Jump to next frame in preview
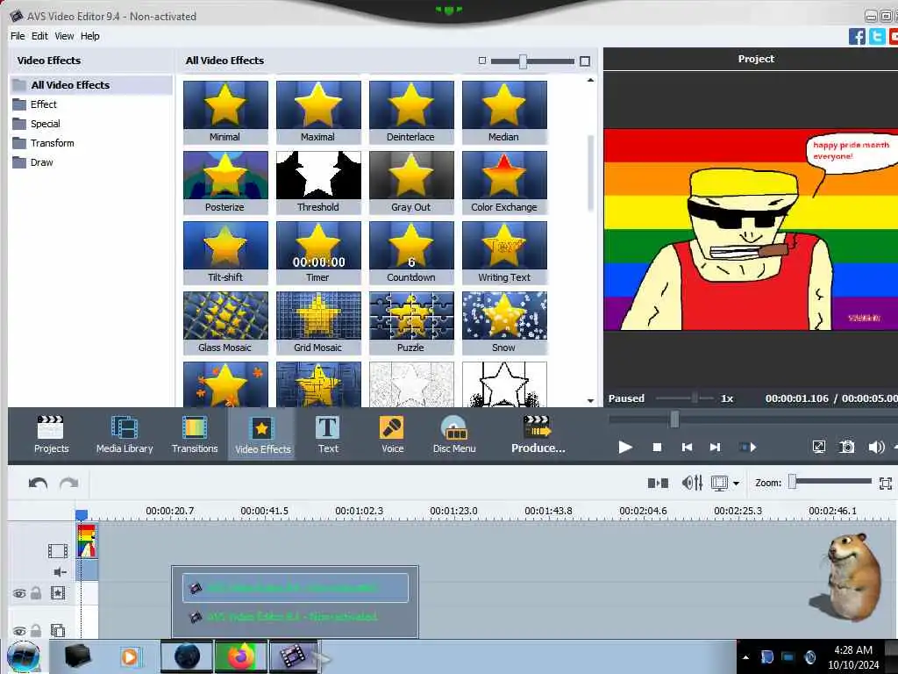Viewport: 898px width, 674px height. tap(715, 447)
